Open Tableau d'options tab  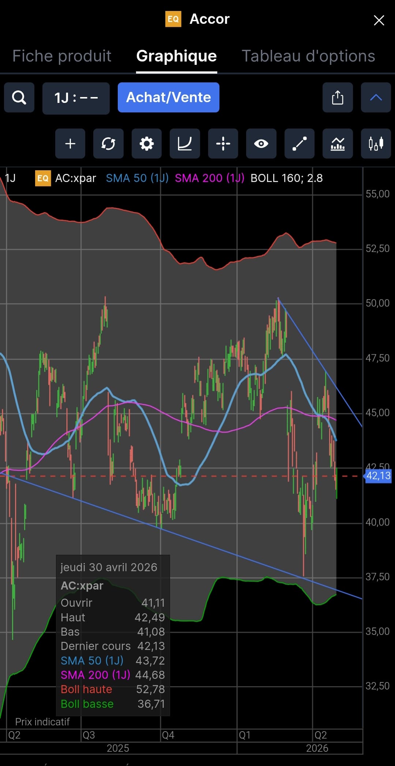point(309,56)
